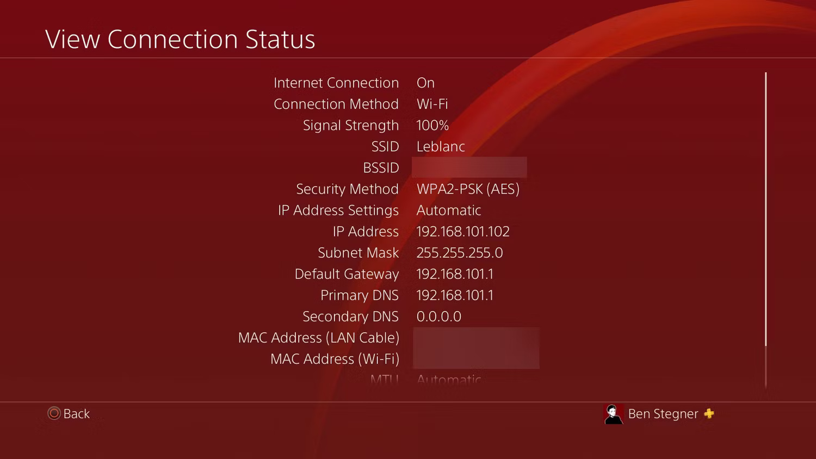Select the WPA2-PSK security method value
Image resolution: width=816 pixels, height=459 pixels.
468,189
